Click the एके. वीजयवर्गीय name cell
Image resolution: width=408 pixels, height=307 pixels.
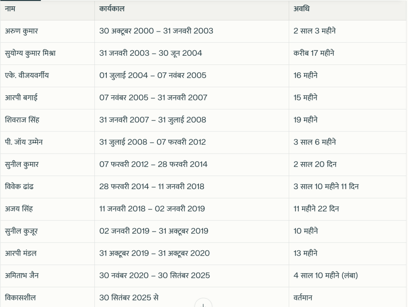click(27, 76)
